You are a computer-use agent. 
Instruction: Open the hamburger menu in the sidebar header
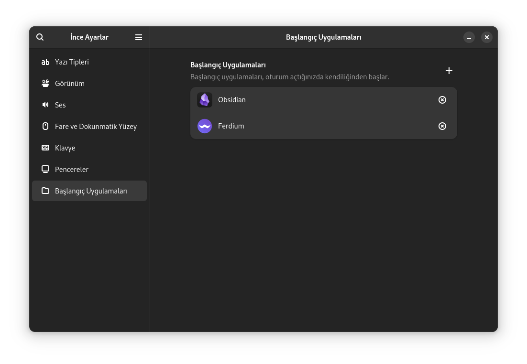coord(139,37)
